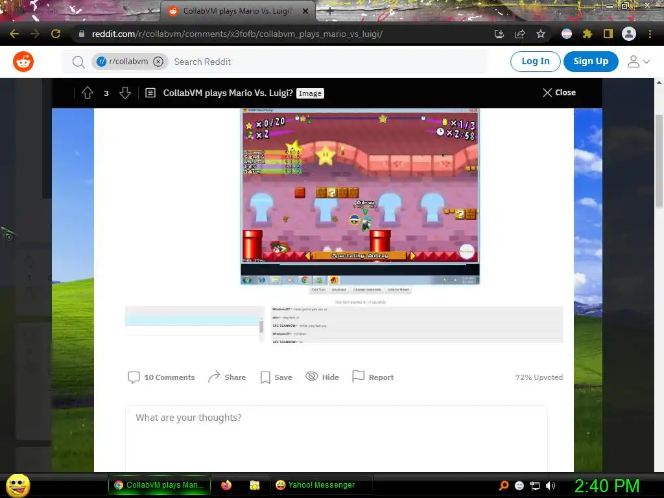Remove the r/collabvm search filter

coord(158,62)
